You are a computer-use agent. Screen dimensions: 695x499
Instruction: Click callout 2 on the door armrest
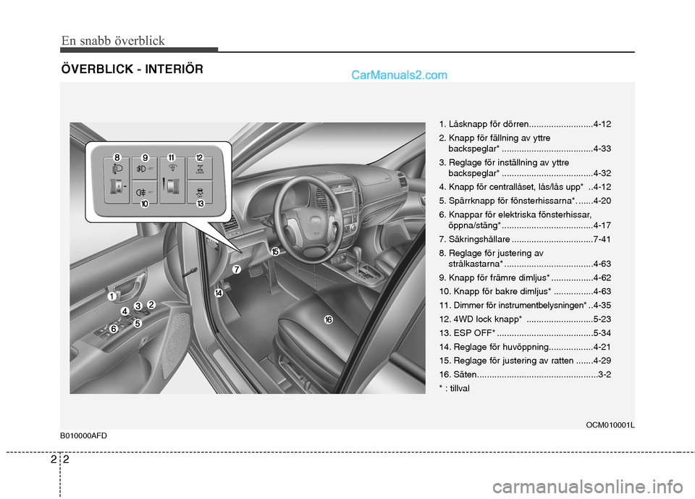pyautogui.click(x=151, y=304)
